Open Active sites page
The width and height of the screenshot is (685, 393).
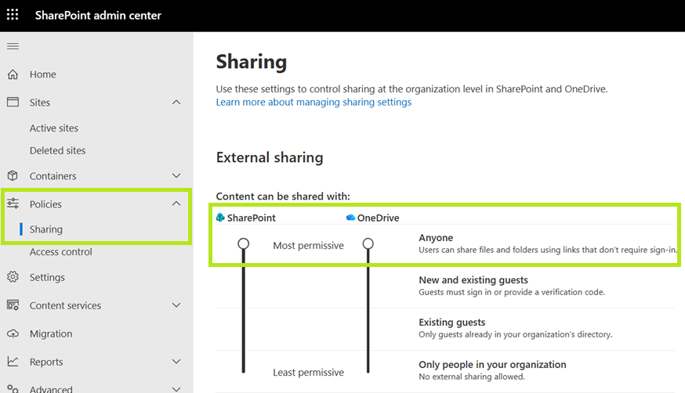[54, 128]
